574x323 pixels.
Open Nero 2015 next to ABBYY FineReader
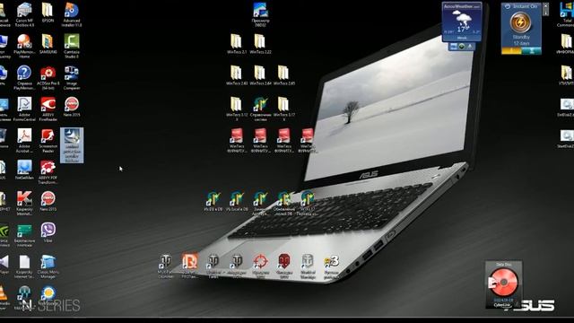click(72, 108)
